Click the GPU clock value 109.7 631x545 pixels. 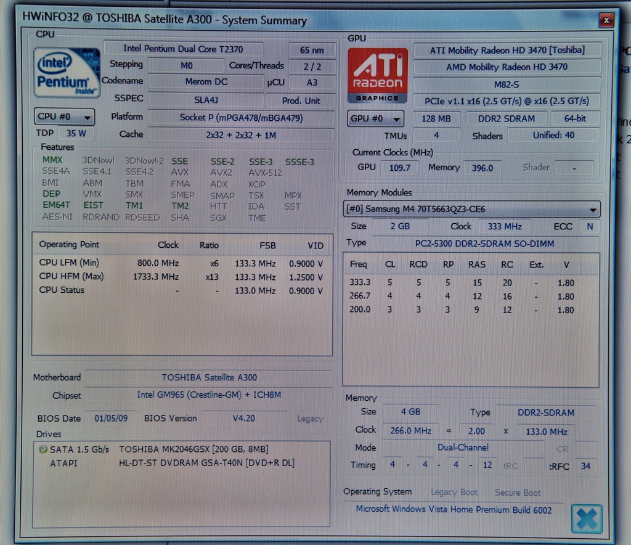(399, 168)
